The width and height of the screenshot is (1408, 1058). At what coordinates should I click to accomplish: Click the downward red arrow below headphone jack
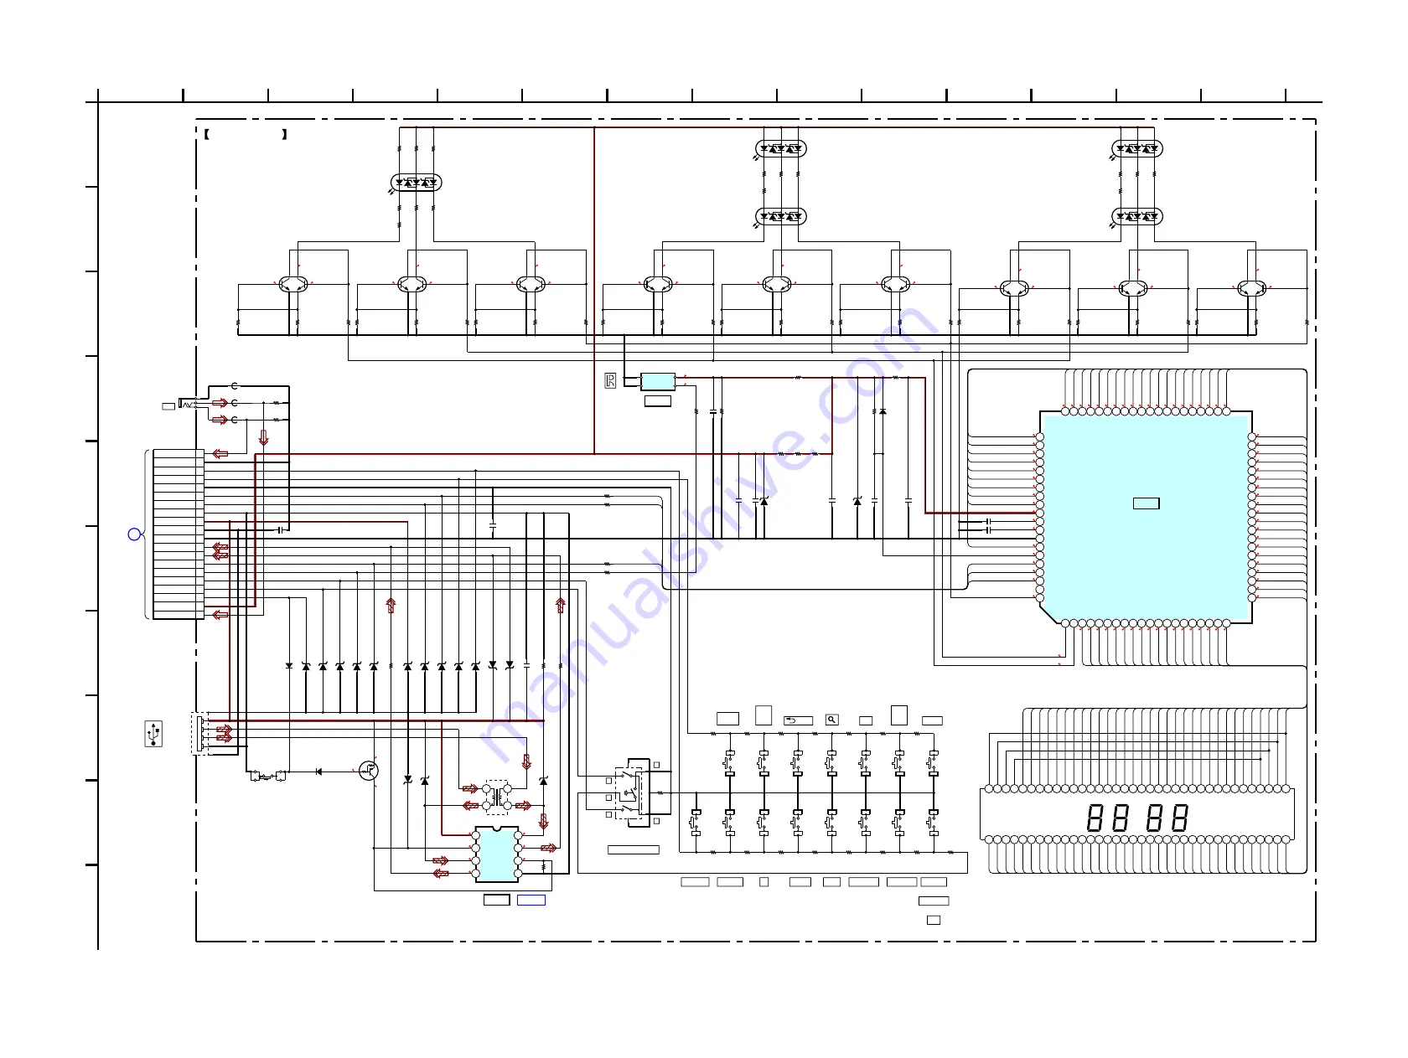point(263,437)
